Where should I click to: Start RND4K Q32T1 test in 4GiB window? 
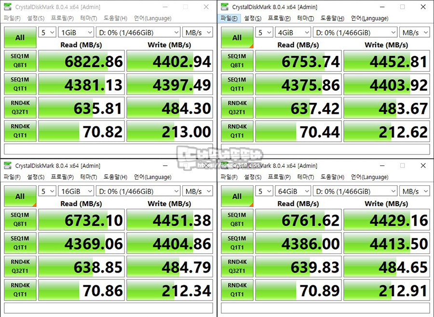pos(237,108)
